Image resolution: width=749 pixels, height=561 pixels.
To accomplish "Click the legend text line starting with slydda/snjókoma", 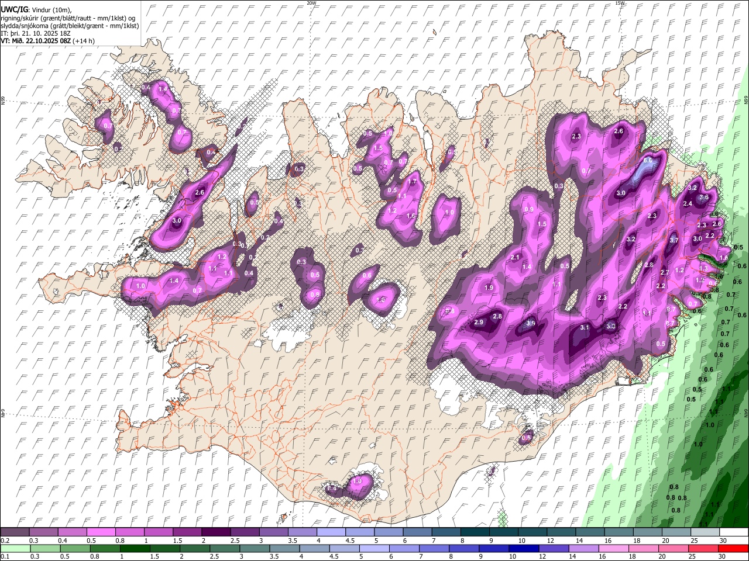I will (70, 26).
